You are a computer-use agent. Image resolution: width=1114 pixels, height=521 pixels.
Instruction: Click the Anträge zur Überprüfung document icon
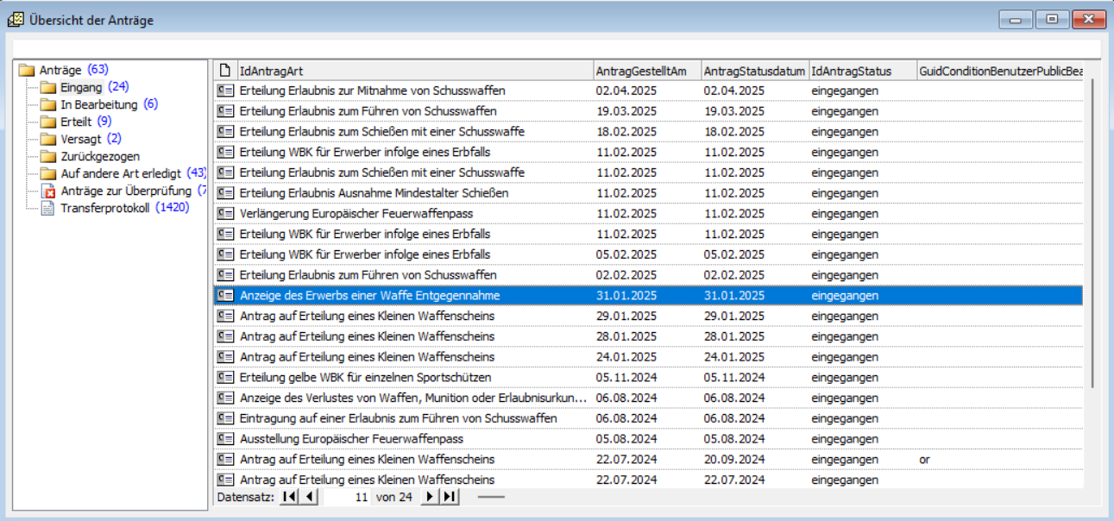(48, 191)
